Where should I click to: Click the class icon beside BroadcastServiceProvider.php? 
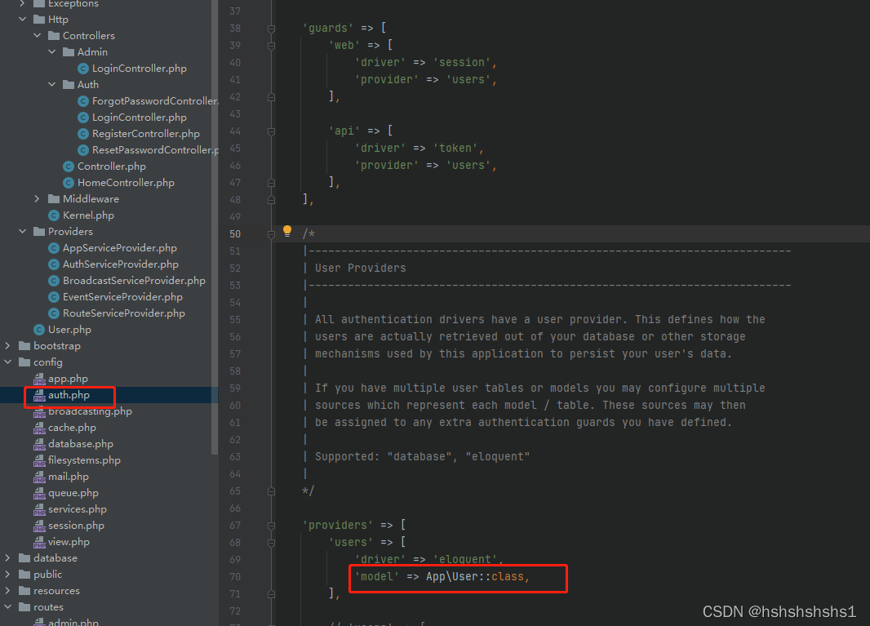click(x=54, y=281)
